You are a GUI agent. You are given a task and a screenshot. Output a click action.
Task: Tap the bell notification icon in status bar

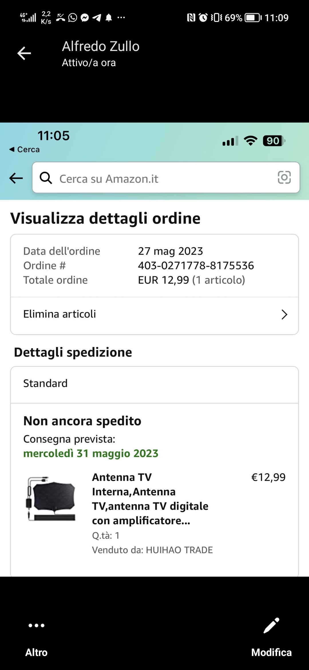point(109,18)
